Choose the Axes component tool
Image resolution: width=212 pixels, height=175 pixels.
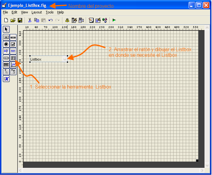(x=13, y=65)
